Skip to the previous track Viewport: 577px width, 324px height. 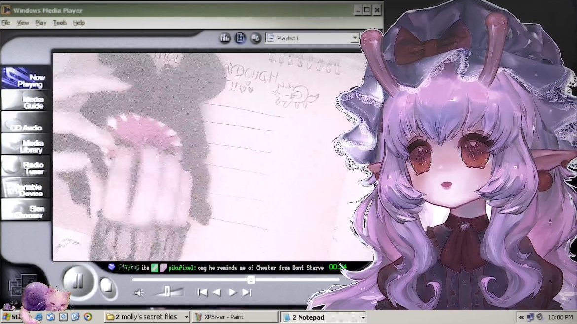tap(202, 292)
